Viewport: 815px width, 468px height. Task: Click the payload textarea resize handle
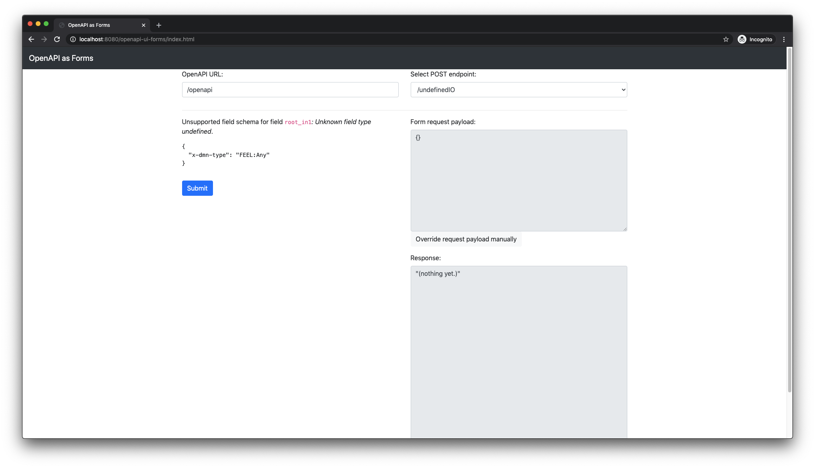[x=624, y=229]
